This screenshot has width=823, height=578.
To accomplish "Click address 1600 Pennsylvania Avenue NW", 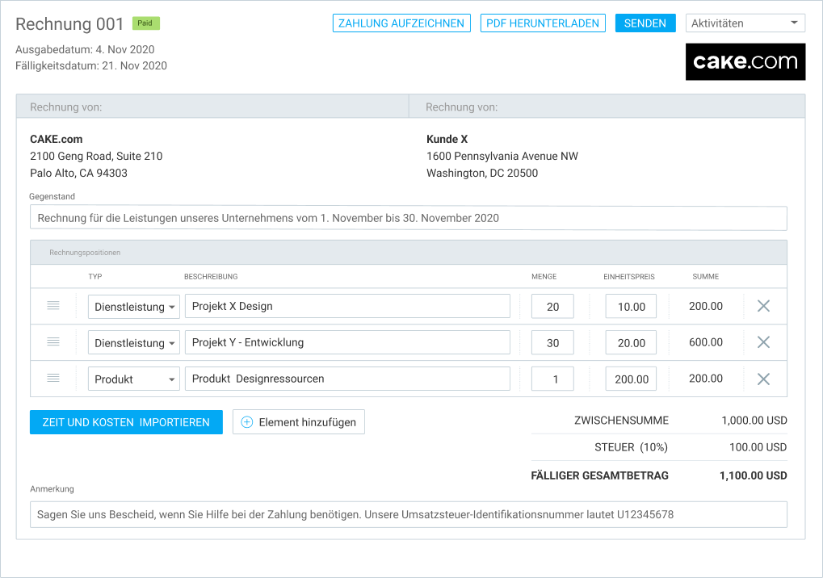I will 502,157.
